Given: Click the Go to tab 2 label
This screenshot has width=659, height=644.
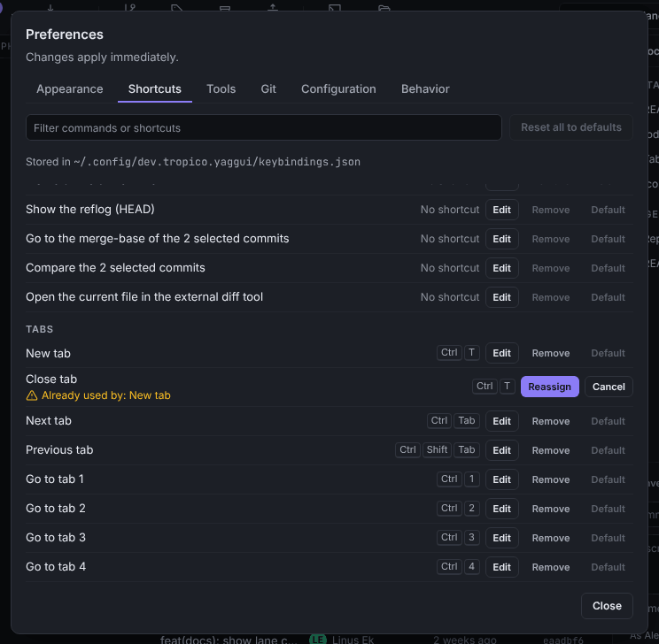Looking at the screenshot, I should coord(56,508).
